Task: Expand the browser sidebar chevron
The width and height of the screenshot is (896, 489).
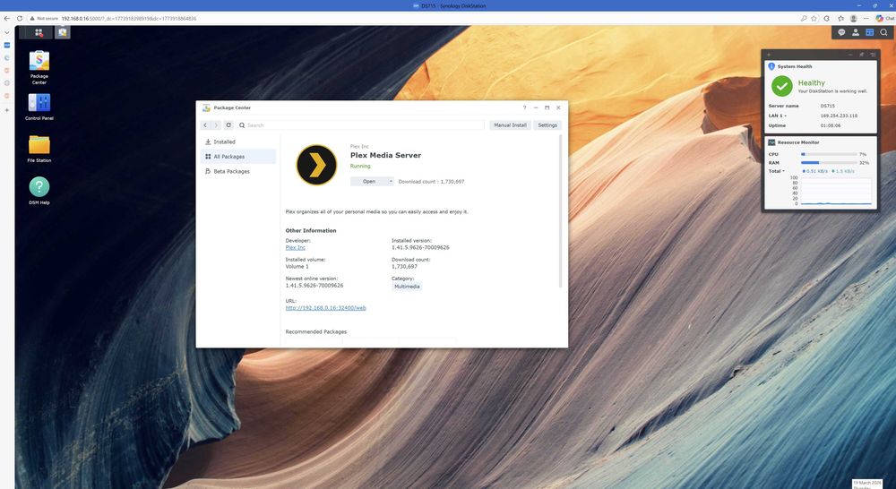Action: [x=7, y=32]
